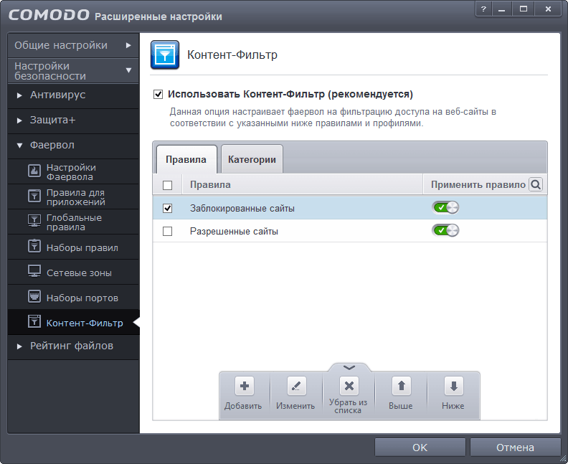568x464 pixels.
Task: Select the Разрешенные сайты rule text
Action: click(x=234, y=231)
